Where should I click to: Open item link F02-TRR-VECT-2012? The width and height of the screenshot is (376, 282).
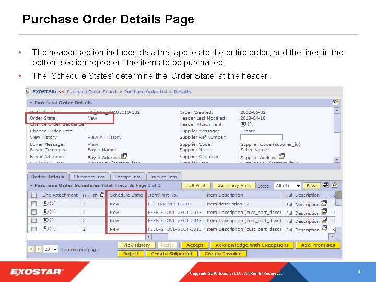point(170,204)
